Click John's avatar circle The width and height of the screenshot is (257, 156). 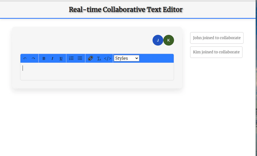pos(158,40)
